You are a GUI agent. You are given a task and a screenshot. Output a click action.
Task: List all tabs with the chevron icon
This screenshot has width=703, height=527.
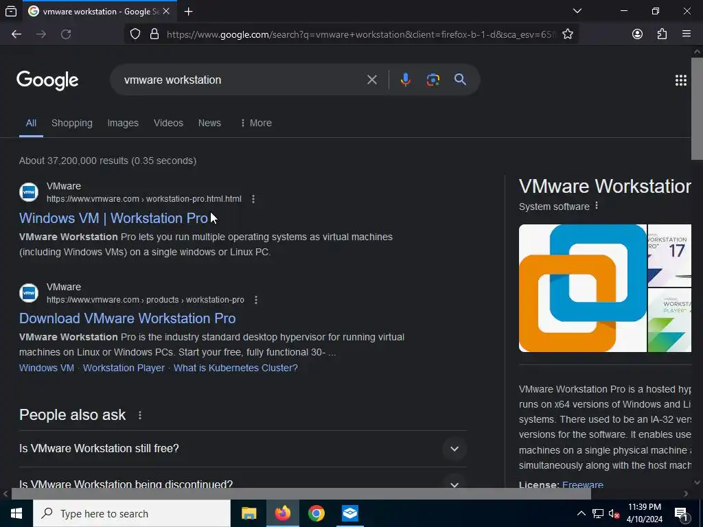(577, 11)
